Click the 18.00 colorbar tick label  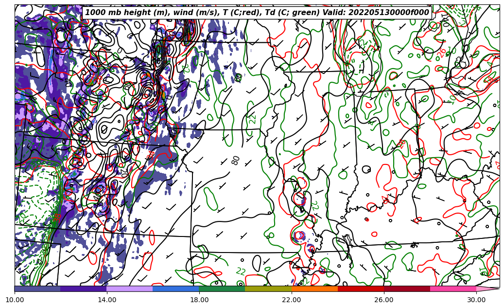(199, 300)
